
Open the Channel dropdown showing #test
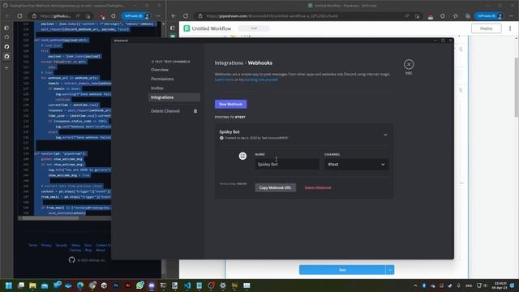[x=356, y=165]
